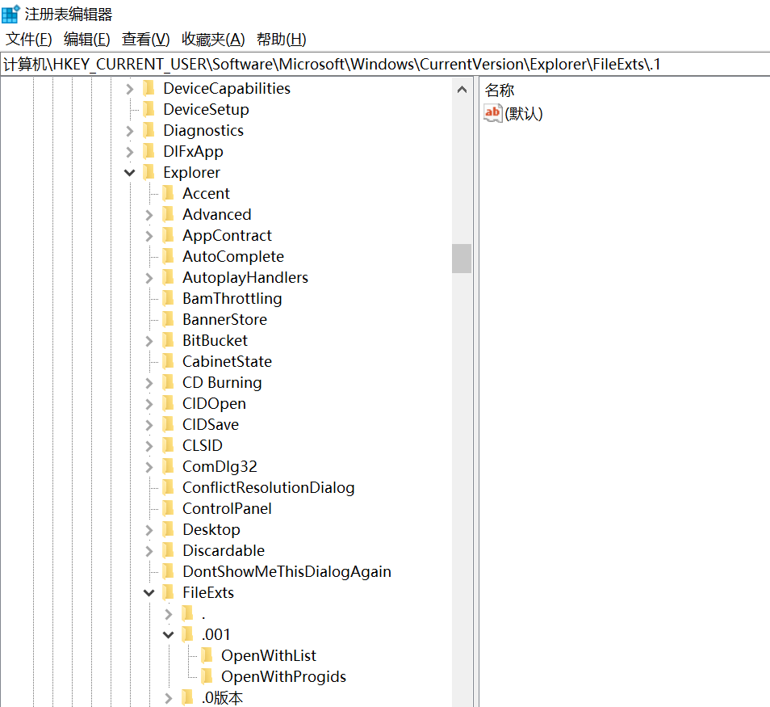770x707 pixels.
Task: Collapse the Explorer key
Action: [130, 173]
